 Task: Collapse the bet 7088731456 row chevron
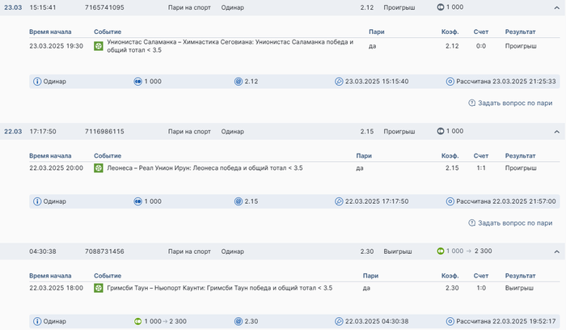(x=556, y=252)
